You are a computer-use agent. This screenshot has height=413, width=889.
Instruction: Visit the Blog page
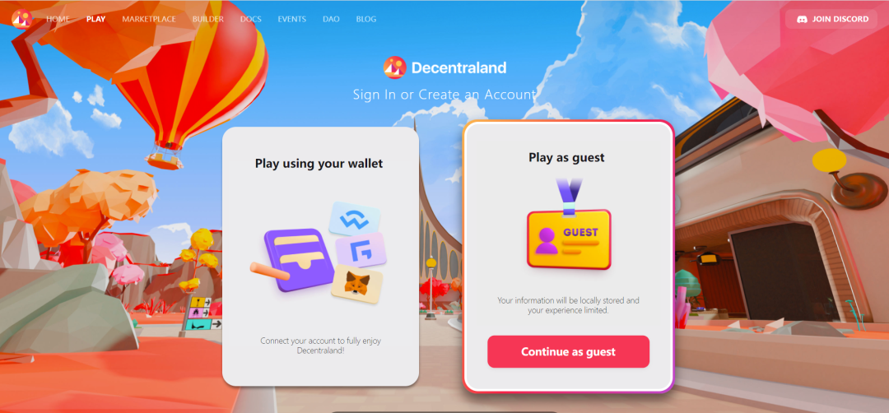[366, 19]
